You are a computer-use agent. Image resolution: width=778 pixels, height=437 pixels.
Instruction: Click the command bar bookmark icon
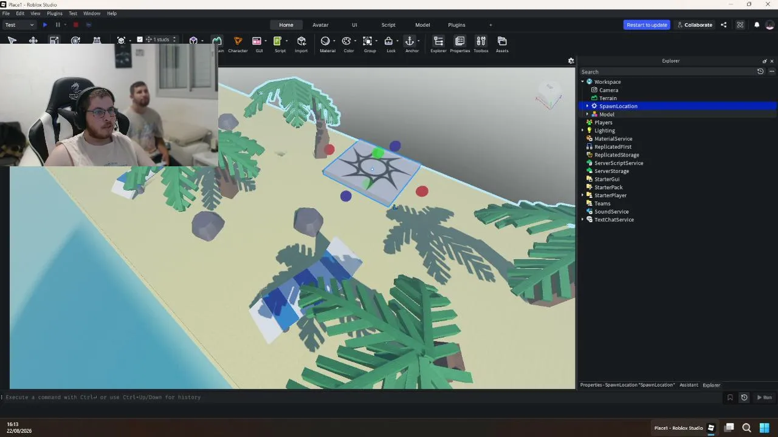coord(730,398)
